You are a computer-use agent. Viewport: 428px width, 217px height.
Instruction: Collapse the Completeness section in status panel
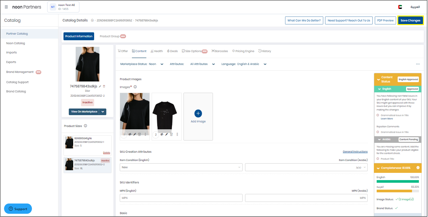[x=378, y=168]
